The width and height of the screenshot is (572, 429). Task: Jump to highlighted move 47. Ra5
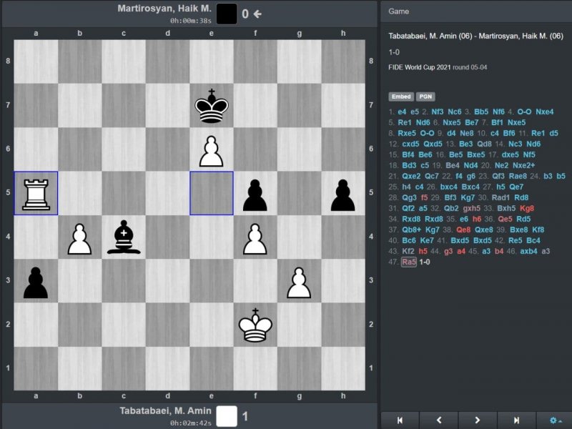coord(409,262)
